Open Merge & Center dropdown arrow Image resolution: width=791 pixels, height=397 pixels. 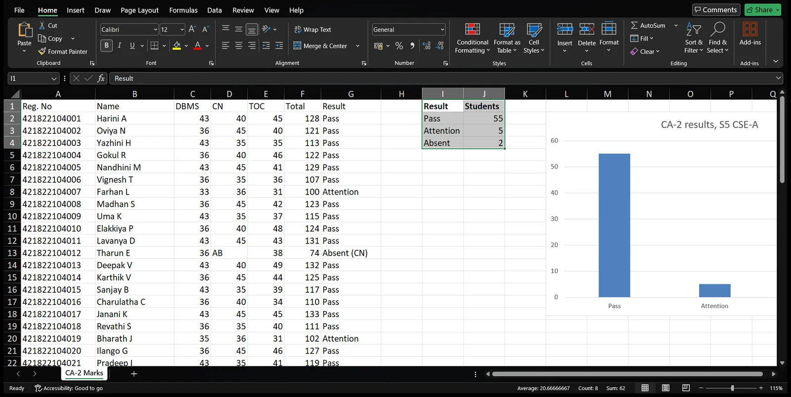(x=357, y=46)
